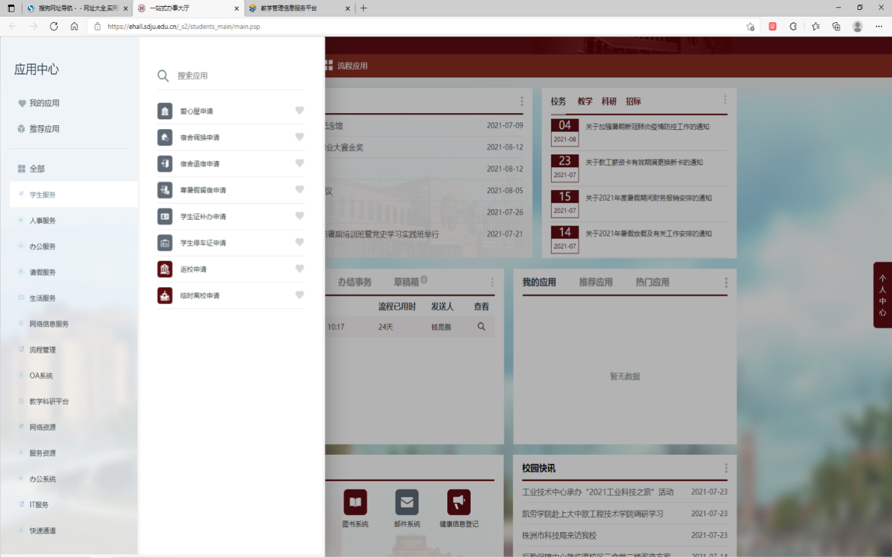
Task: Open 我的应用 in the app center sidebar
Action: tap(44, 103)
